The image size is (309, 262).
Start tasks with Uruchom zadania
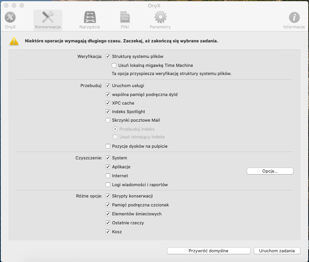point(277,251)
